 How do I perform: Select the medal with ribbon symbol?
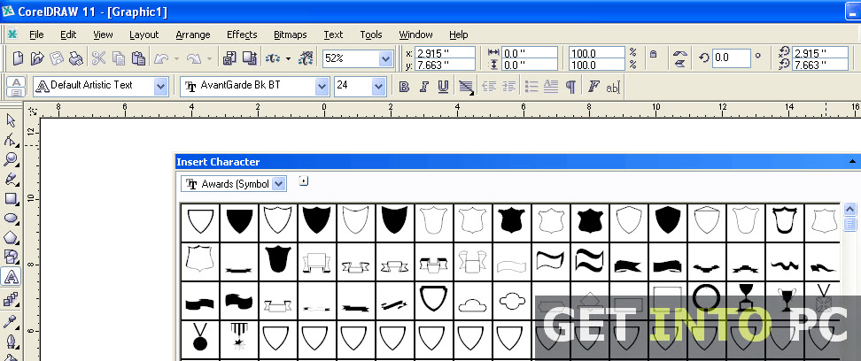(x=200, y=338)
